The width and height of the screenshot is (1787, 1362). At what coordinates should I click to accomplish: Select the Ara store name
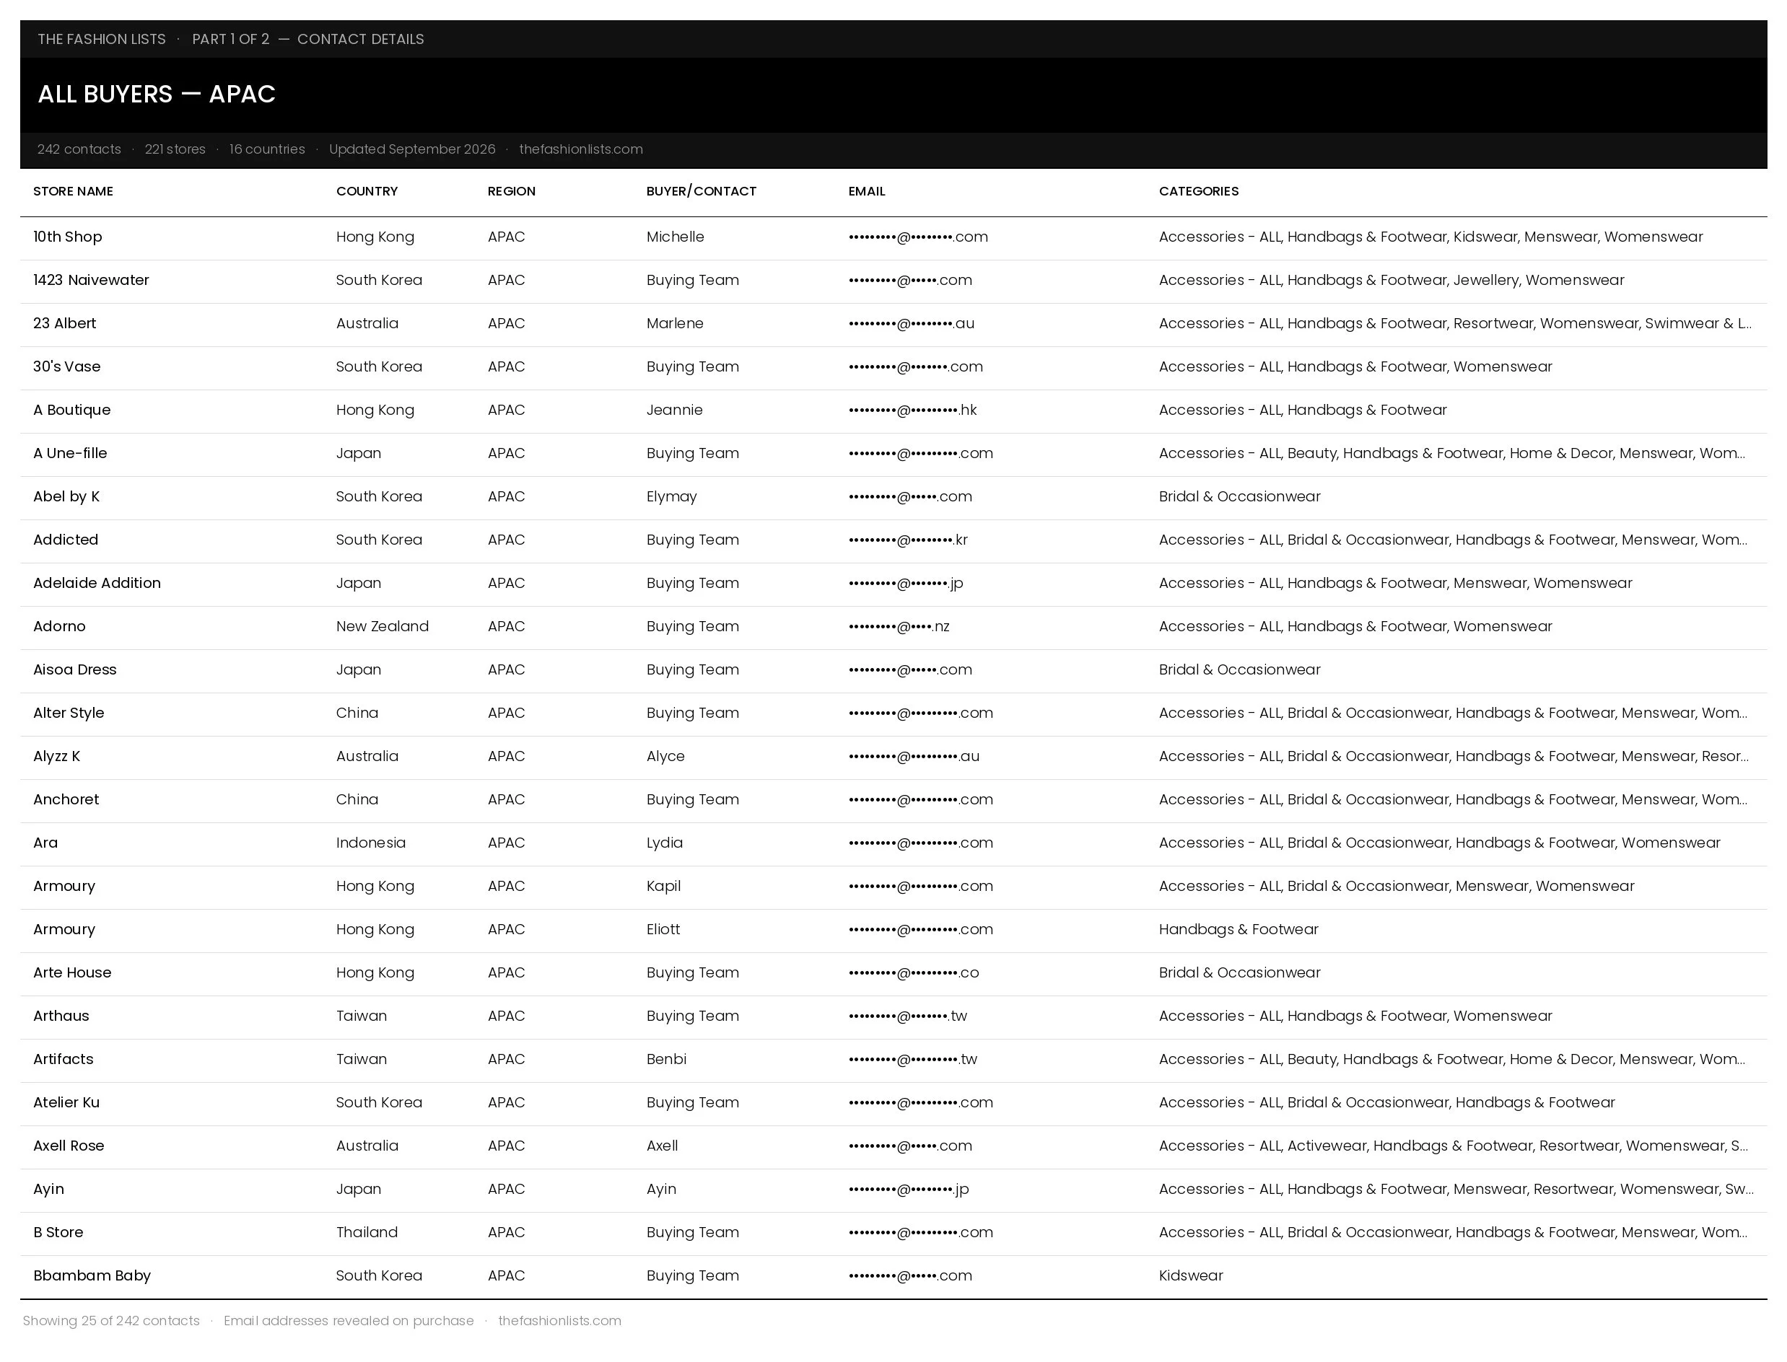click(45, 843)
